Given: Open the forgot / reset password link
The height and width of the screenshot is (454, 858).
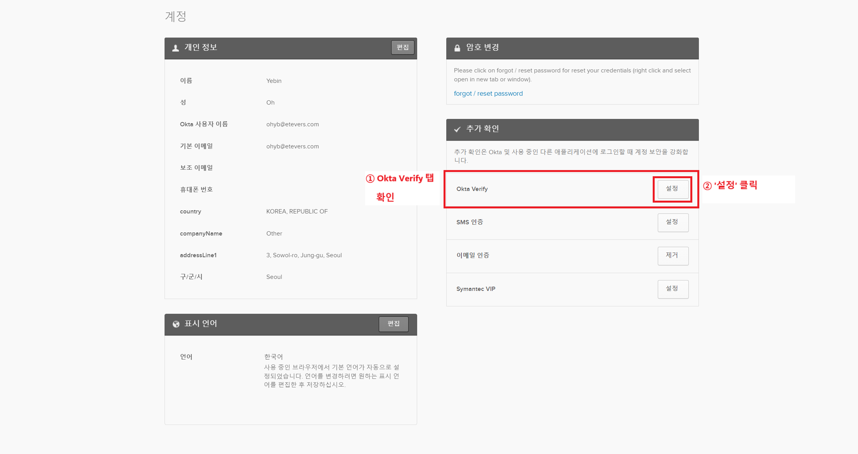Looking at the screenshot, I should [x=488, y=93].
